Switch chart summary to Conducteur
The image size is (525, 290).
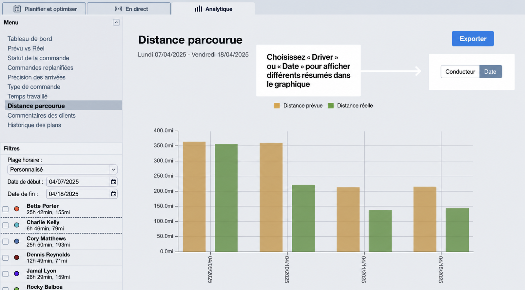coord(460,72)
